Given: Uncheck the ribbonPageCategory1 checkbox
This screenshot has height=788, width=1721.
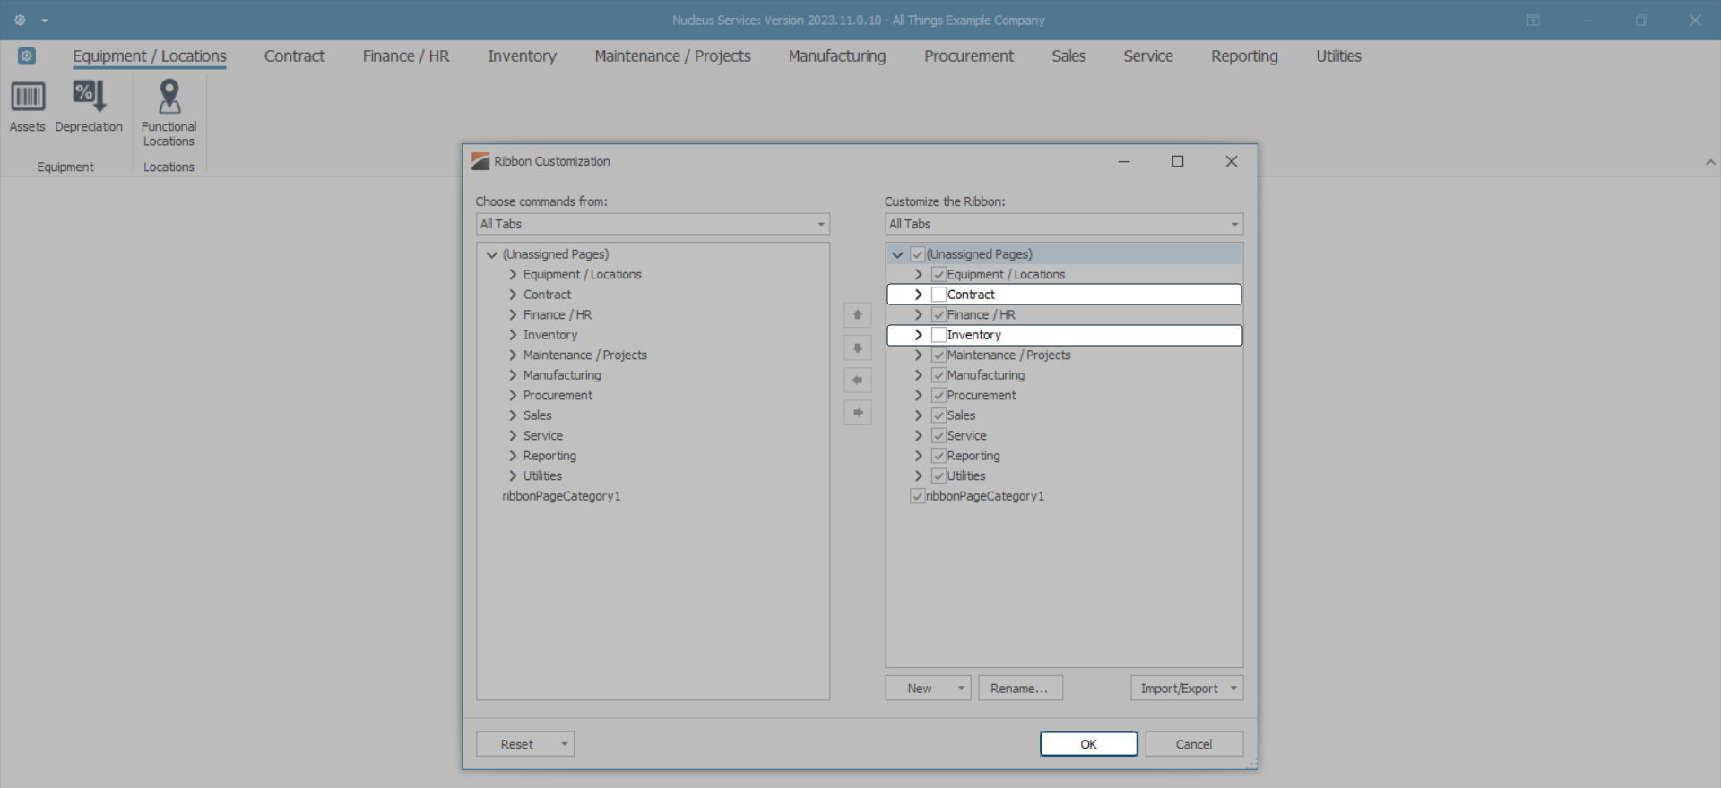Looking at the screenshot, I should (x=917, y=496).
